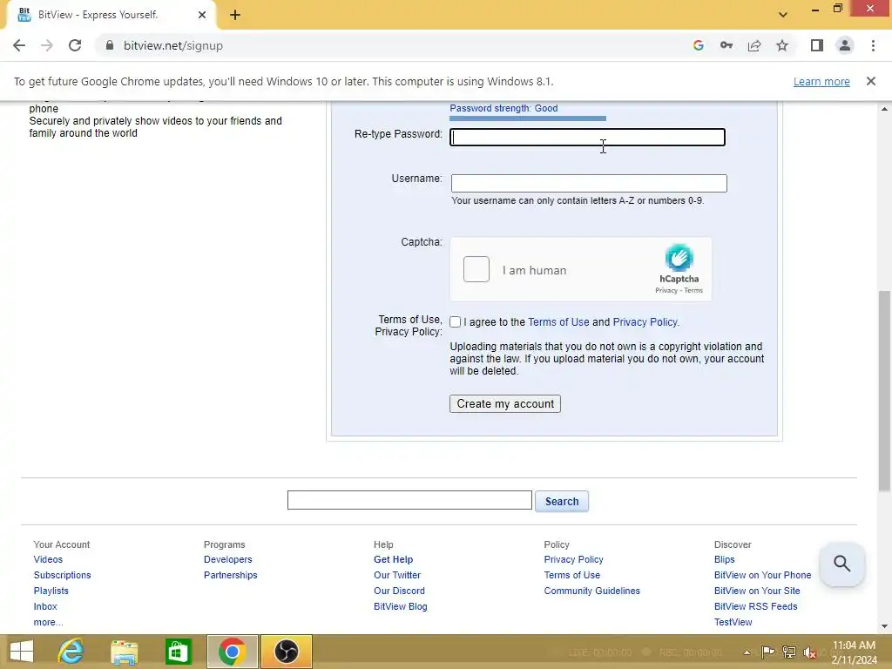Launch Internet Explorer from taskbar
Viewport: 892px width, 669px height.
71,652
